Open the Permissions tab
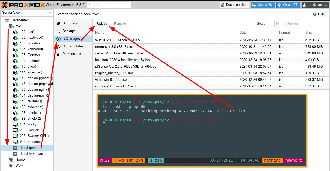The image size is (330, 171). [73, 54]
